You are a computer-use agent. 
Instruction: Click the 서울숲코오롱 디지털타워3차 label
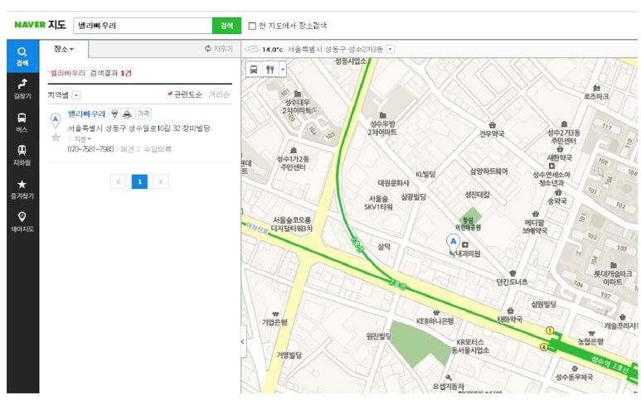point(292,224)
